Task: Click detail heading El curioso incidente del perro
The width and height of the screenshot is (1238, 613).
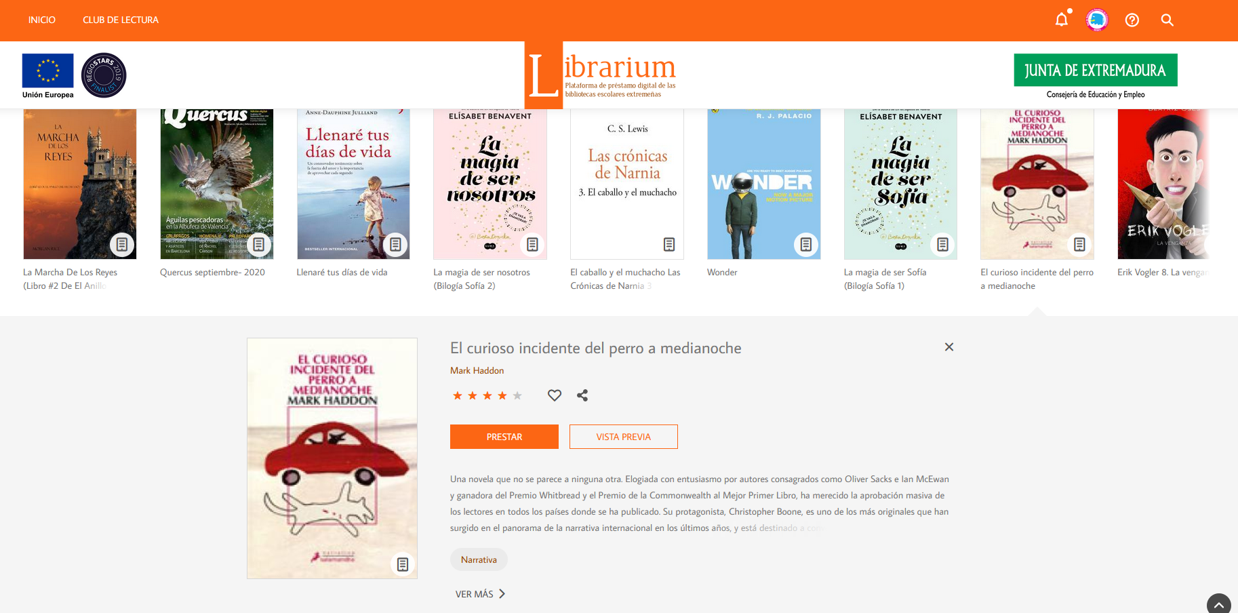Action: click(x=596, y=348)
